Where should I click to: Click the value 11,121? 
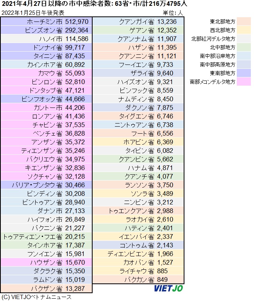coord(167,56)
